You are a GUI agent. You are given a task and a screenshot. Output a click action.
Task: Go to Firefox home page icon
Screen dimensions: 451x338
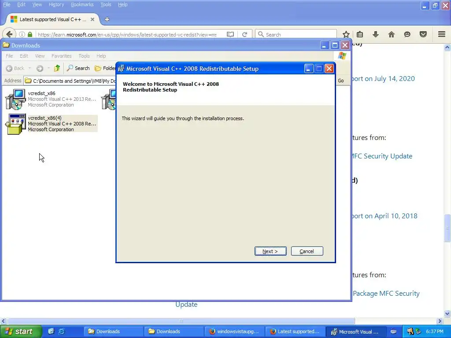coord(392,34)
